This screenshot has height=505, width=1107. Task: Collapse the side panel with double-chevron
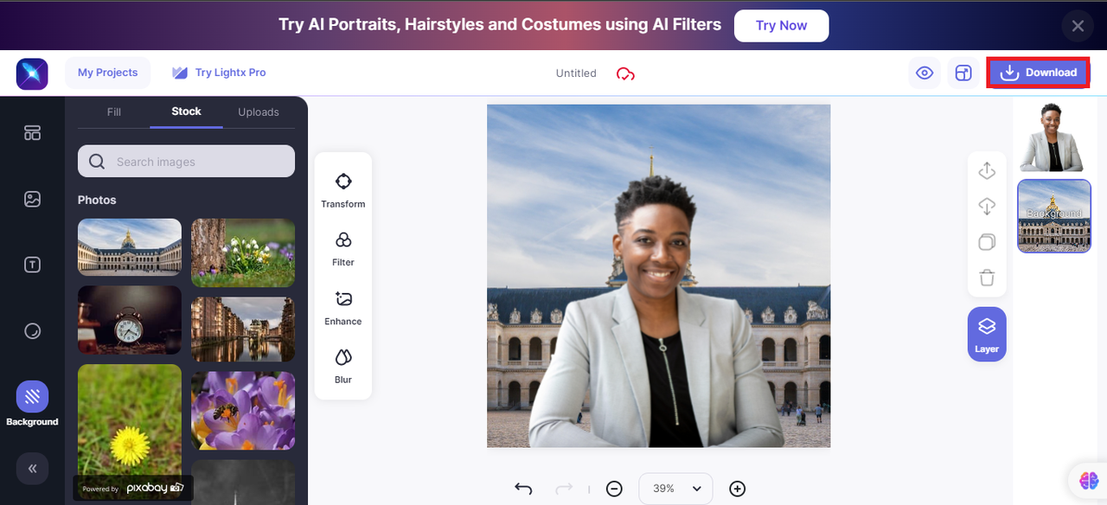pyautogui.click(x=32, y=469)
